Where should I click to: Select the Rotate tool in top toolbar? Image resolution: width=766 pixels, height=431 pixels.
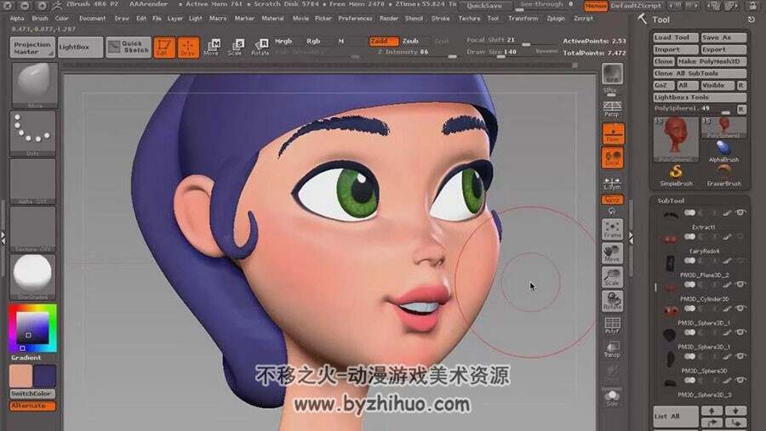coord(260,47)
